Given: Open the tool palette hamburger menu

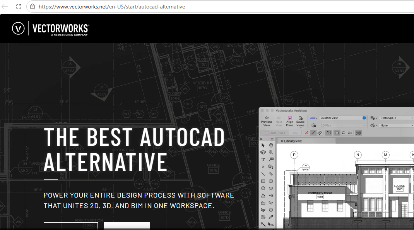Looking at the screenshot, I should coord(272,139).
